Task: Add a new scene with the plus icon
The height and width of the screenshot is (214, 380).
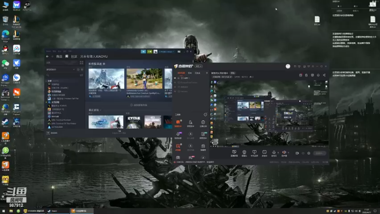Action: coord(207,73)
